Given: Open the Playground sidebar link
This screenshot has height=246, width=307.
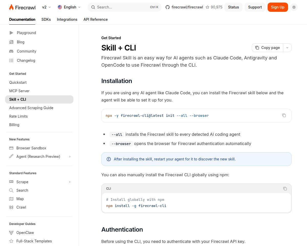Looking at the screenshot, I should point(26,33).
